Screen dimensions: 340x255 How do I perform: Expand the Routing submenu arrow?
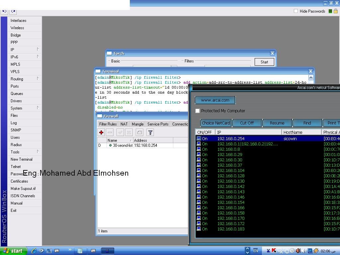pyautogui.click(x=38, y=78)
